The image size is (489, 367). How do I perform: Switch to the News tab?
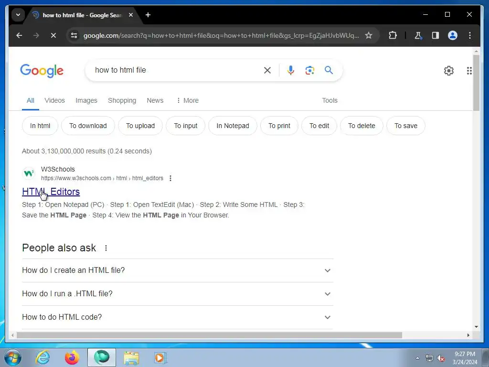155,100
